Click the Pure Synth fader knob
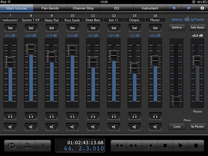 pyautogui.click(x=72, y=50)
